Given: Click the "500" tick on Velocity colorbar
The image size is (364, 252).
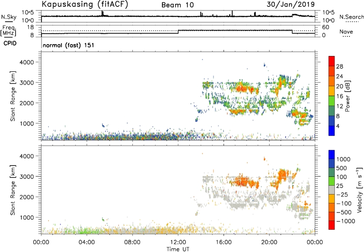Looking at the screenshot, I should (x=342, y=168).
